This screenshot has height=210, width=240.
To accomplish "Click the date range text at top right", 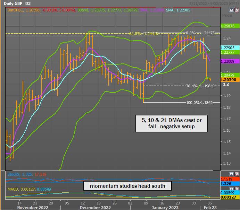I will [x=214, y=3].
